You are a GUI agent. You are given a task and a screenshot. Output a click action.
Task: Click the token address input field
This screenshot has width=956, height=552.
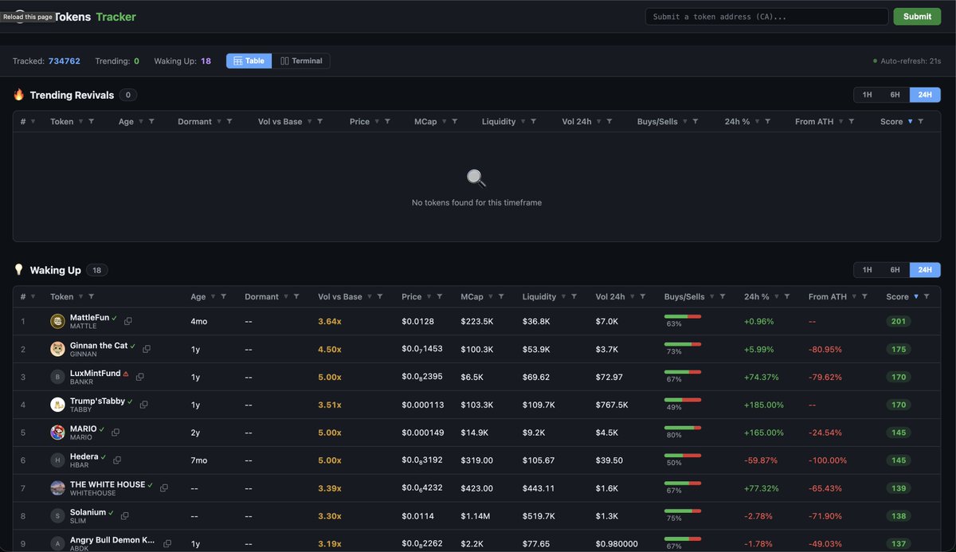pyautogui.click(x=766, y=16)
